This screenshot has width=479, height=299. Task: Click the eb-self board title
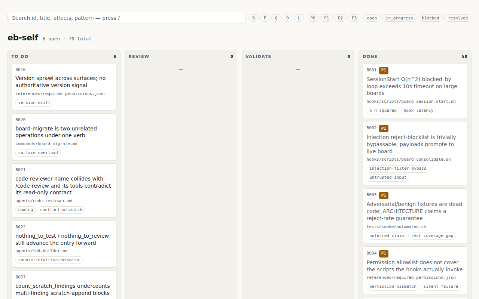[x=23, y=38]
